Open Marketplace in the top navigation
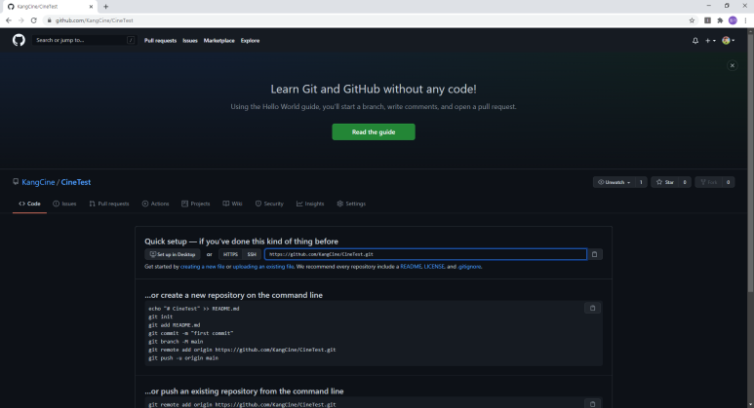The image size is (754, 408). tap(218, 41)
